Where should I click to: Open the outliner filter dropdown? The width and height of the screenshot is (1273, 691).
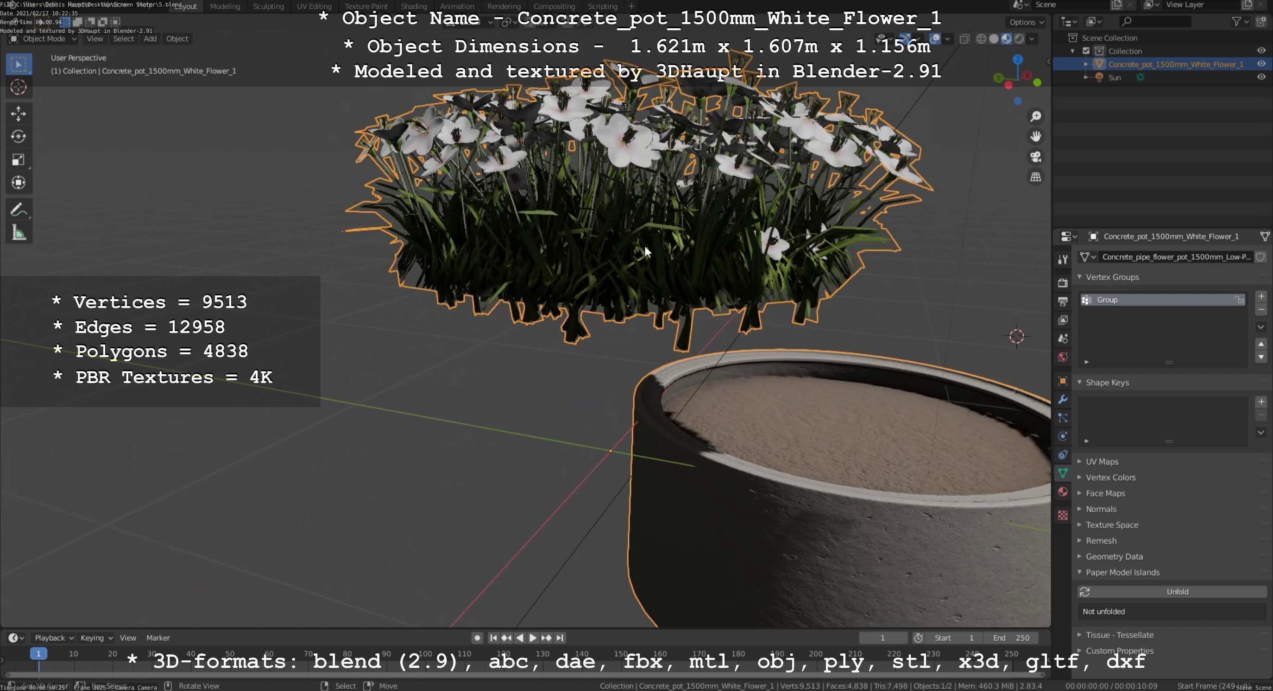[x=1240, y=22]
